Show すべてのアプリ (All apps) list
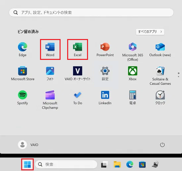The width and height of the screenshot is (182, 171). pos(150,32)
